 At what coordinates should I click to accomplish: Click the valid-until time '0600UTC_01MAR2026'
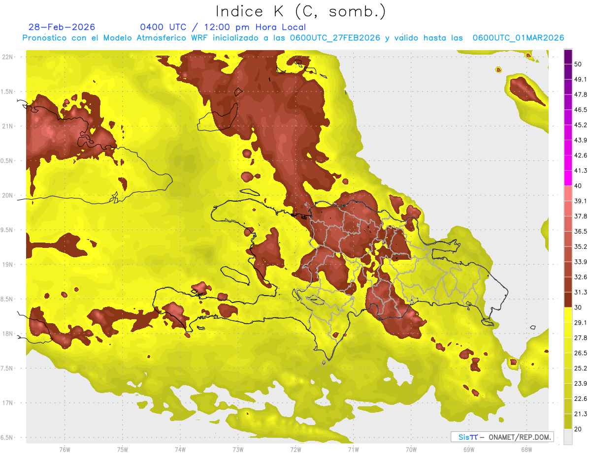point(518,38)
